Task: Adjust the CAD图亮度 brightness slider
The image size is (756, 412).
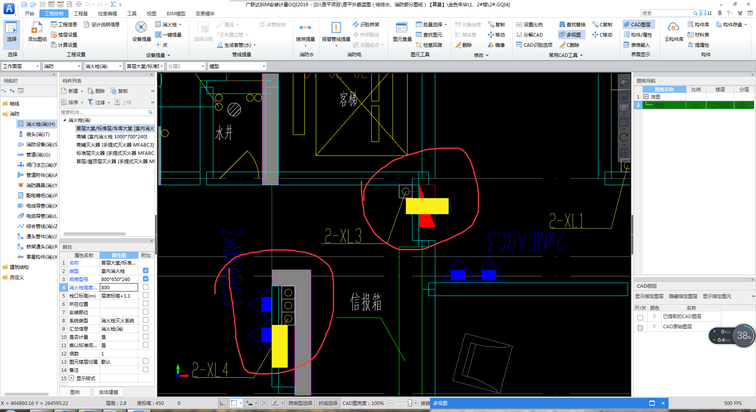Action: [x=409, y=403]
